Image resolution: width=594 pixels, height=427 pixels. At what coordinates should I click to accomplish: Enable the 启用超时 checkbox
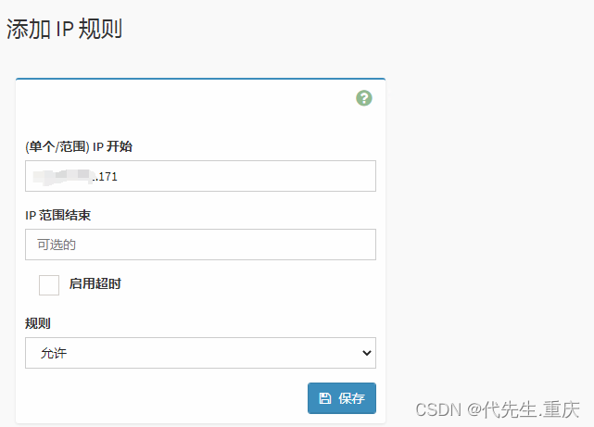(x=49, y=284)
